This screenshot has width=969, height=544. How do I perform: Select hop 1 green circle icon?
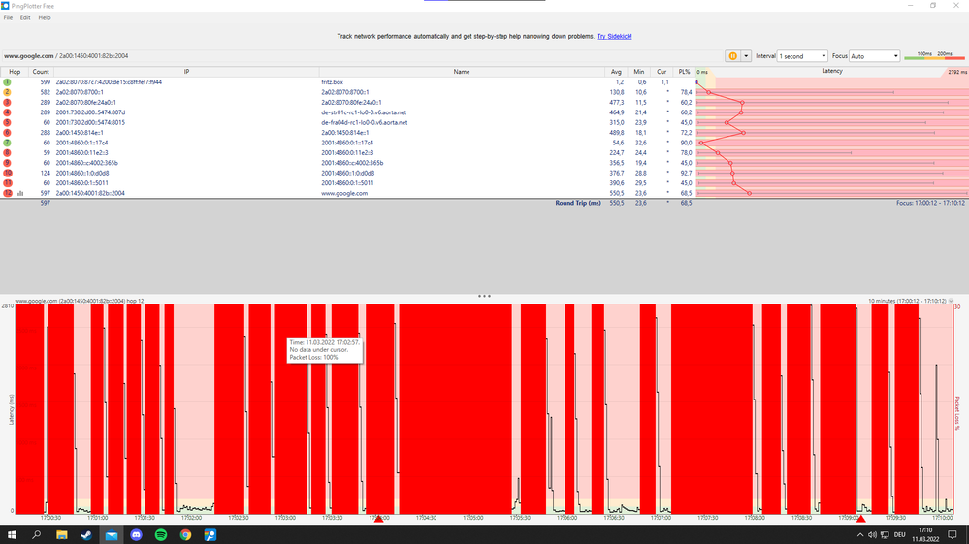(x=7, y=82)
